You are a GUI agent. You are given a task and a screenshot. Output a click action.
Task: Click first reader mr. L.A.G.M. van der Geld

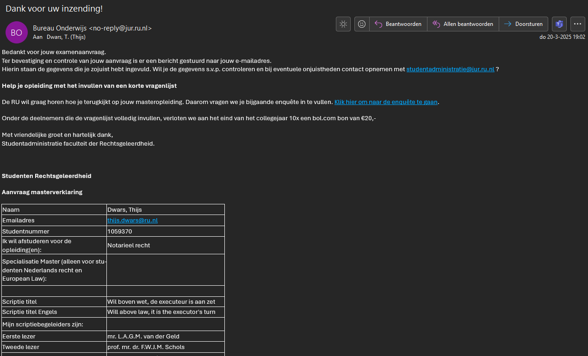(143, 337)
